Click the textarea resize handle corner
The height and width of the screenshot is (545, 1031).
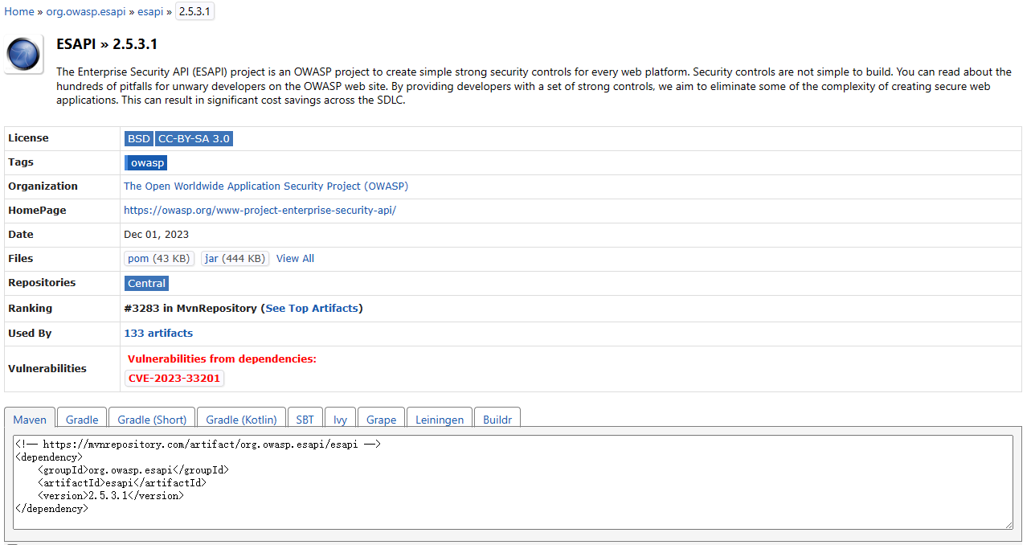[1008, 524]
